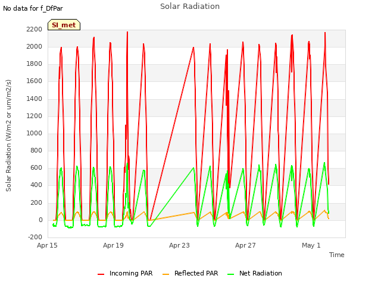Viewport: 381px width, 285px height.
Task: Click the 1600 y-axis tick label
Action: pos(35,81)
